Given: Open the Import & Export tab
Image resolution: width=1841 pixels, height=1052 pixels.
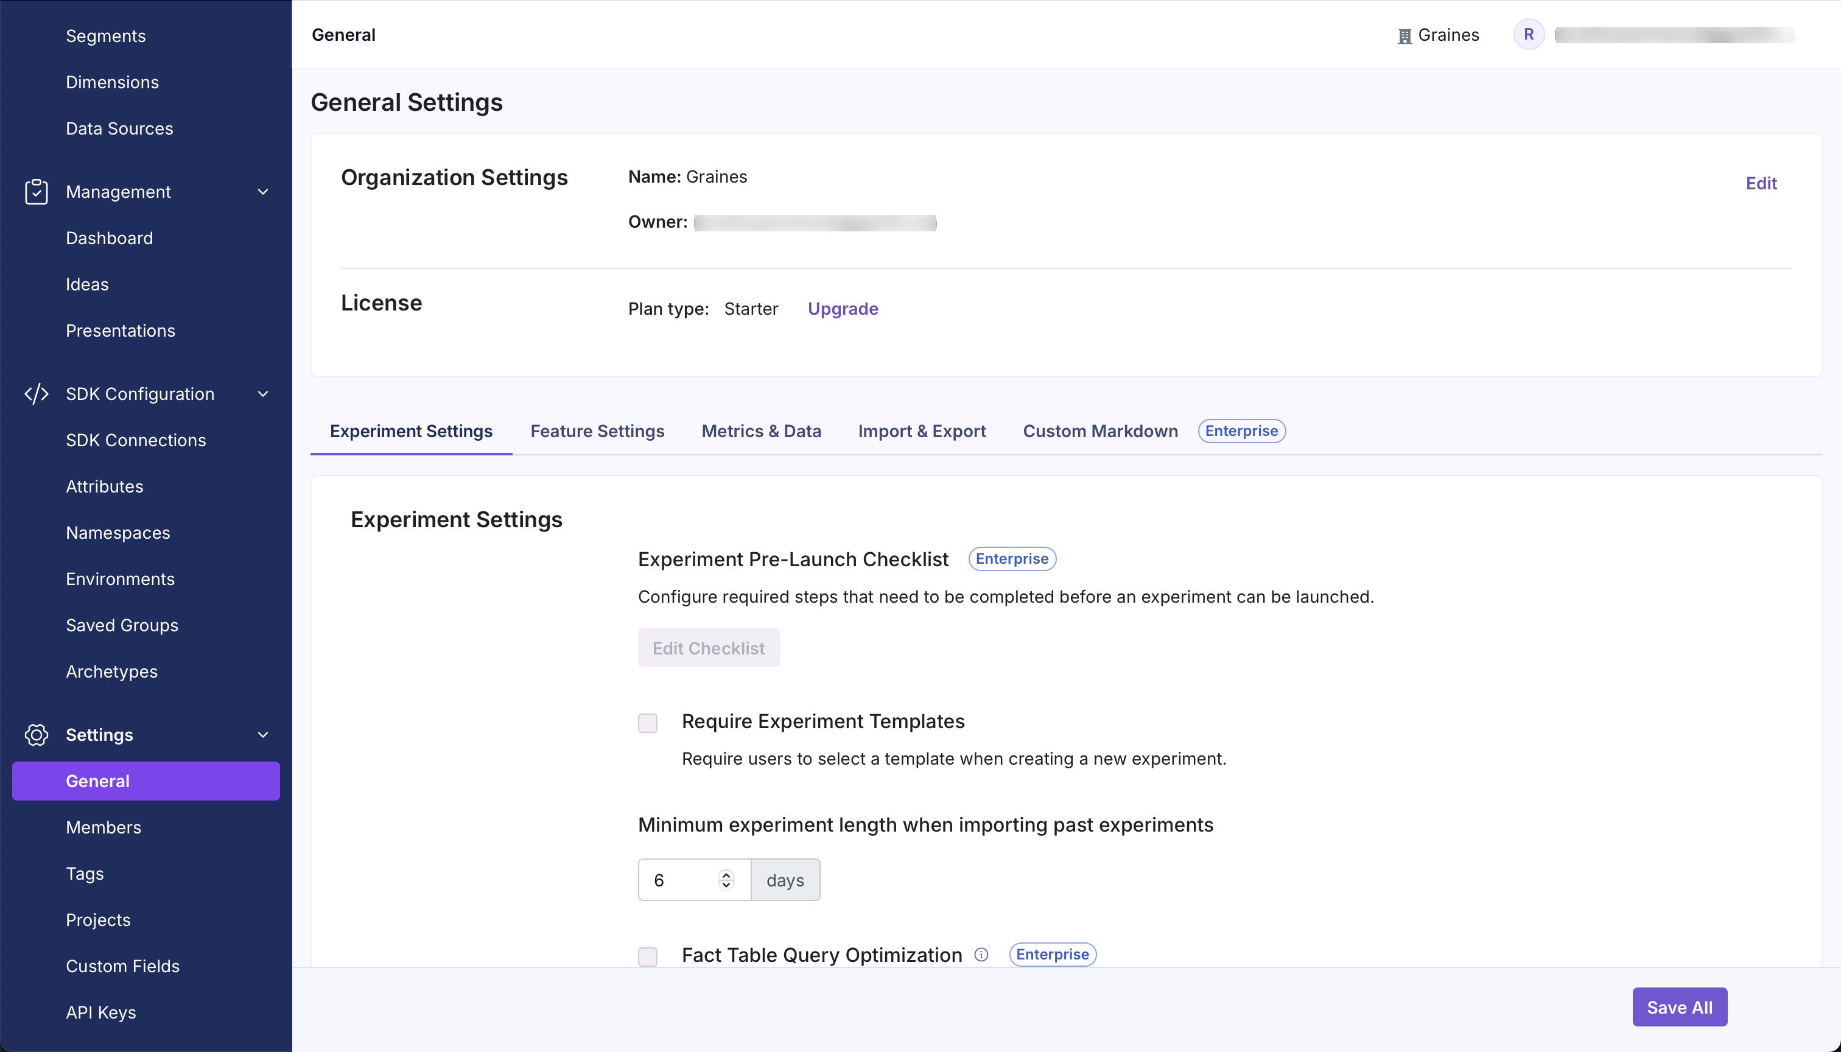Looking at the screenshot, I should [x=922, y=432].
